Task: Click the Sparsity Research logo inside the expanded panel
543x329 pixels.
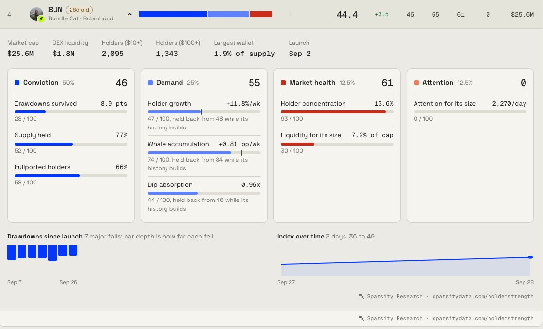Action: click(362, 296)
